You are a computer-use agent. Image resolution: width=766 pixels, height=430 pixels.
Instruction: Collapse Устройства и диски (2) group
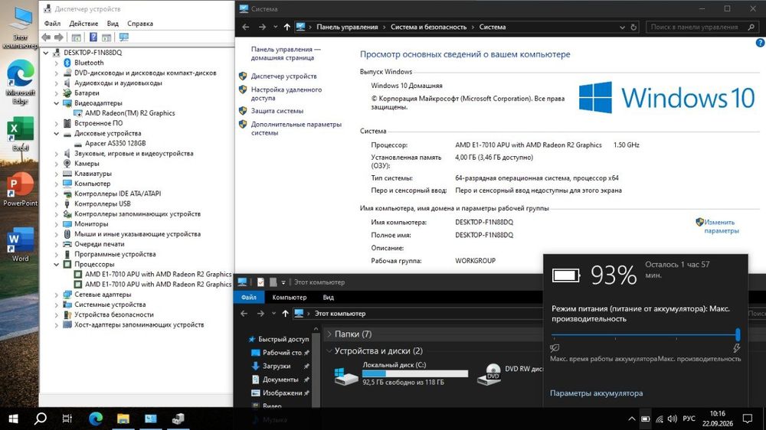tap(329, 350)
